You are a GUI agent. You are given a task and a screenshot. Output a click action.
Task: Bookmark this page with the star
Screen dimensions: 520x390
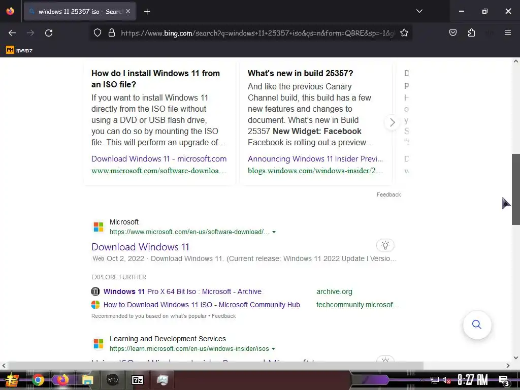(x=404, y=33)
